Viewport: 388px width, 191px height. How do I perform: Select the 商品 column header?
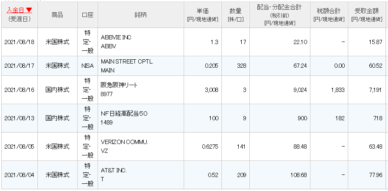pos(57,15)
